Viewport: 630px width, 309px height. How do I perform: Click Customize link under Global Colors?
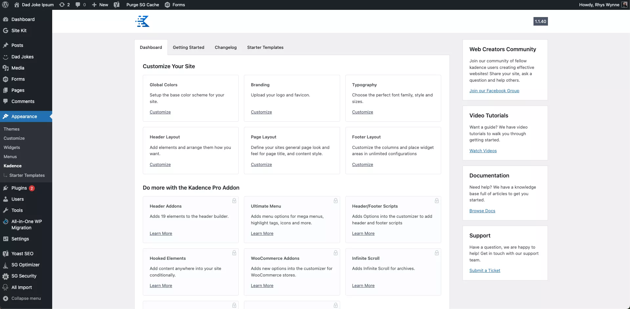click(160, 112)
